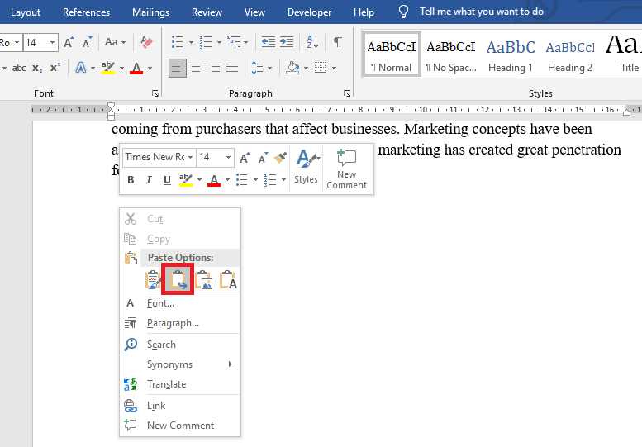This screenshot has width=642, height=447.
Task: Open the Mailings tab
Action: (150, 12)
